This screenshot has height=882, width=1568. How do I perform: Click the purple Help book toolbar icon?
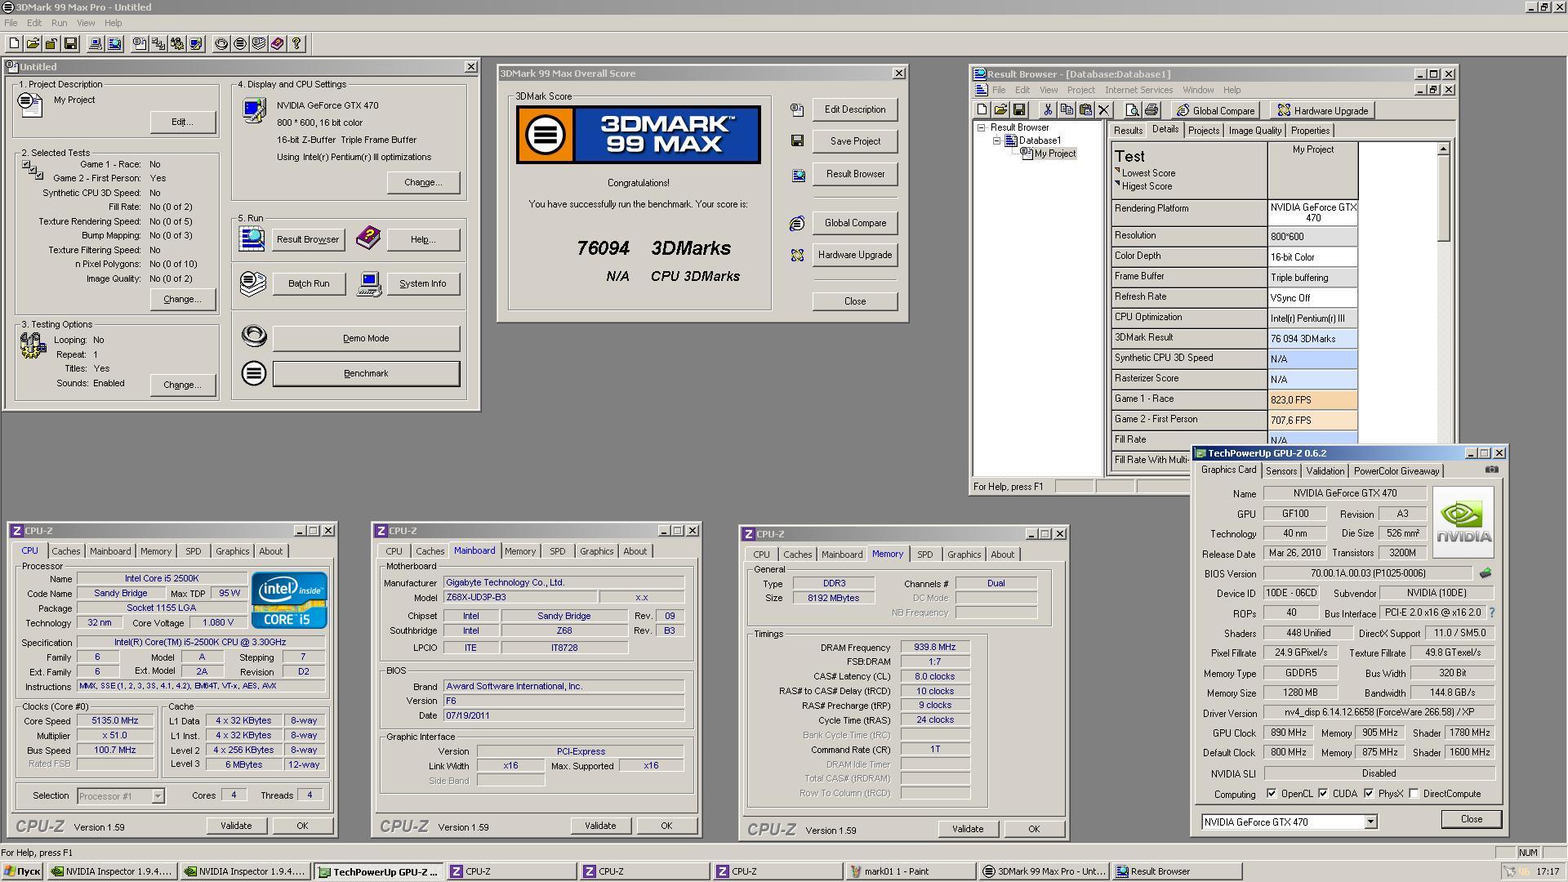pos(278,44)
